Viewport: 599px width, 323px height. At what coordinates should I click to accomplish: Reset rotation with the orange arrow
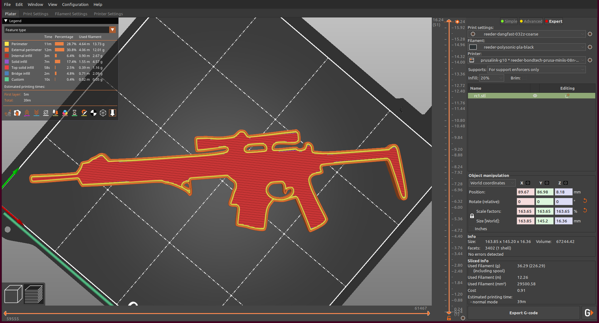585,201
